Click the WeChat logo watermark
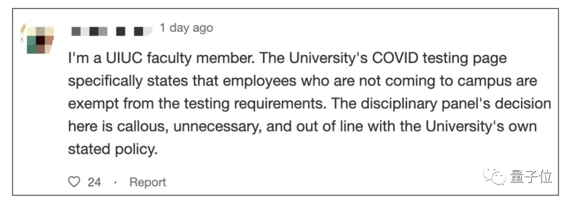 pyautogui.click(x=494, y=175)
